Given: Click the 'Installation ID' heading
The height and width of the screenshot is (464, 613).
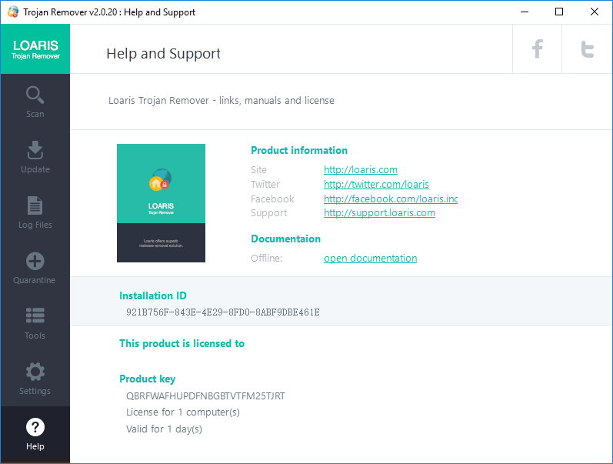Looking at the screenshot, I should pyautogui.click(x=153, y=295).
